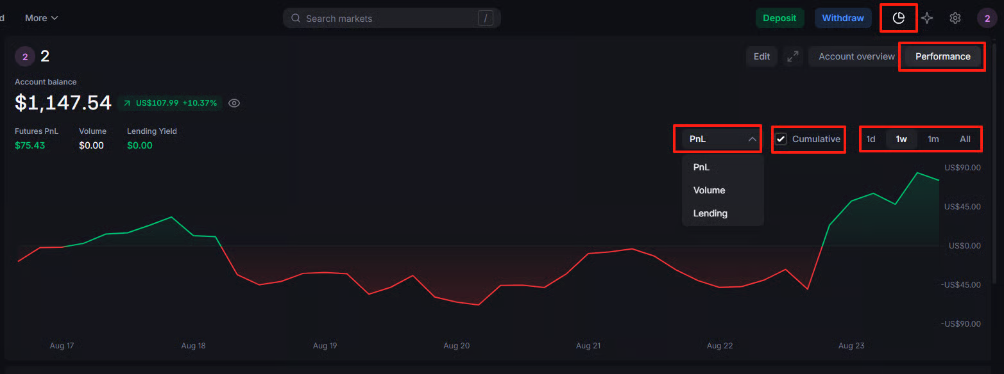Click the Deposit button
1004x374 pixels.
coord(779,18)
